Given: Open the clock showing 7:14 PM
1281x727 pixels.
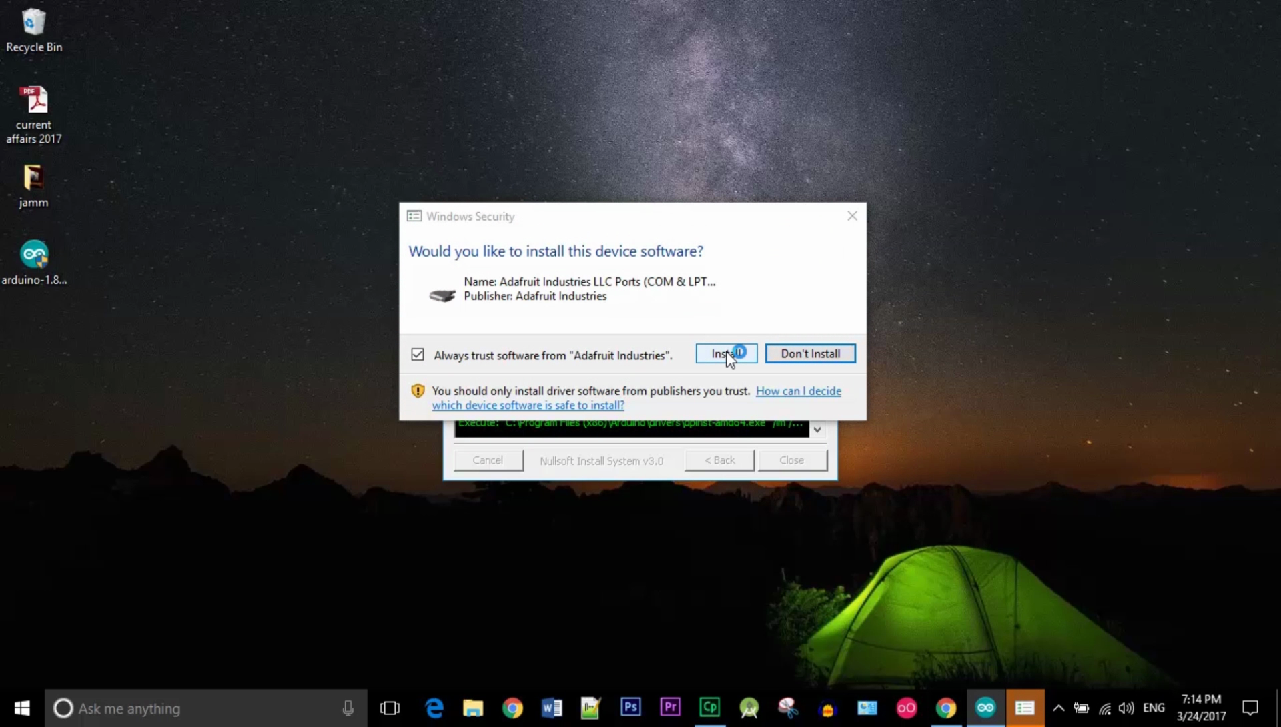Looking at the screenshot, I should coord(1201,708).
